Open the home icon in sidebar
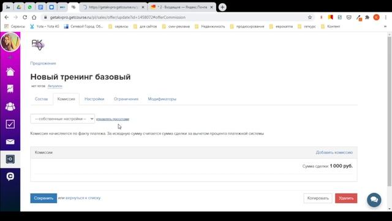Screen dimensions: 392x221 10,72
